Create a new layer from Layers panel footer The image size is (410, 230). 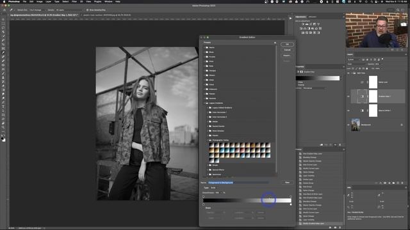point(398,183)
